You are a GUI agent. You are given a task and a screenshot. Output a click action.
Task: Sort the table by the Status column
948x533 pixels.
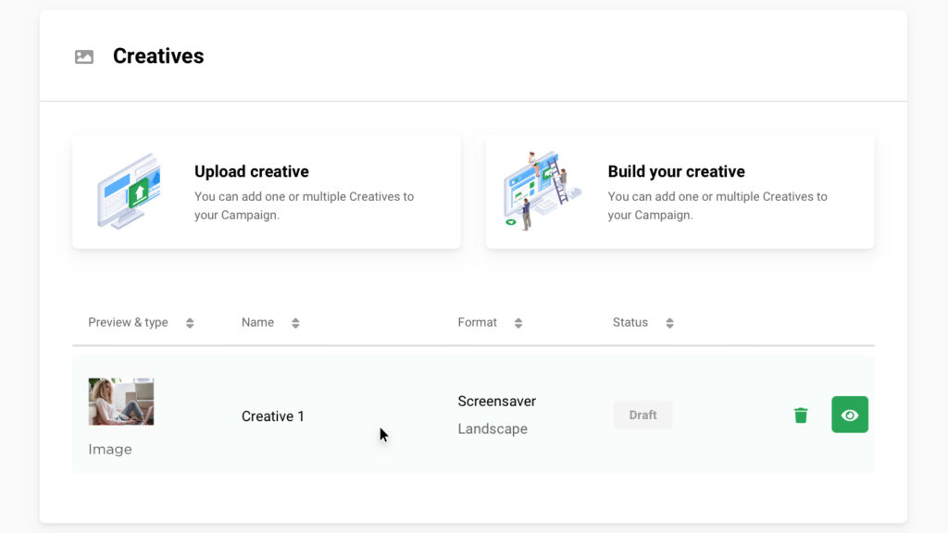tap(668, 322)
